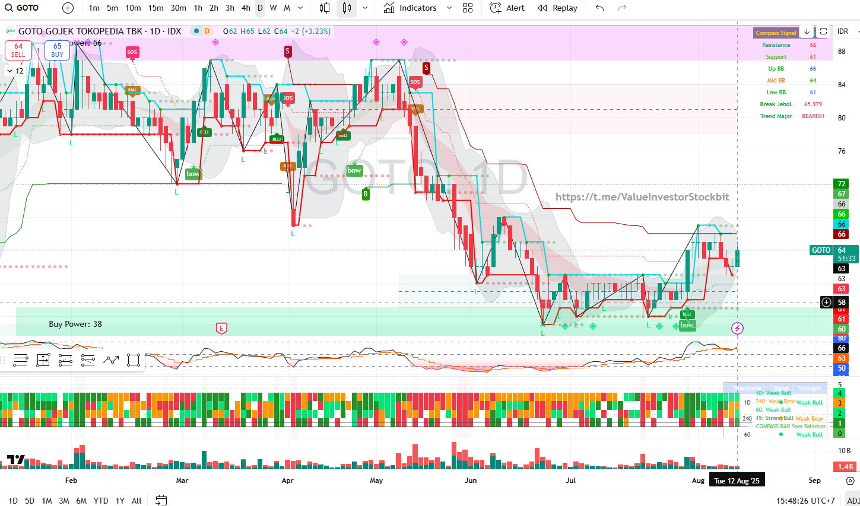Screen dimensions: 860x506
Task: Open indicator templates grid icon
Action: point(468,8)
